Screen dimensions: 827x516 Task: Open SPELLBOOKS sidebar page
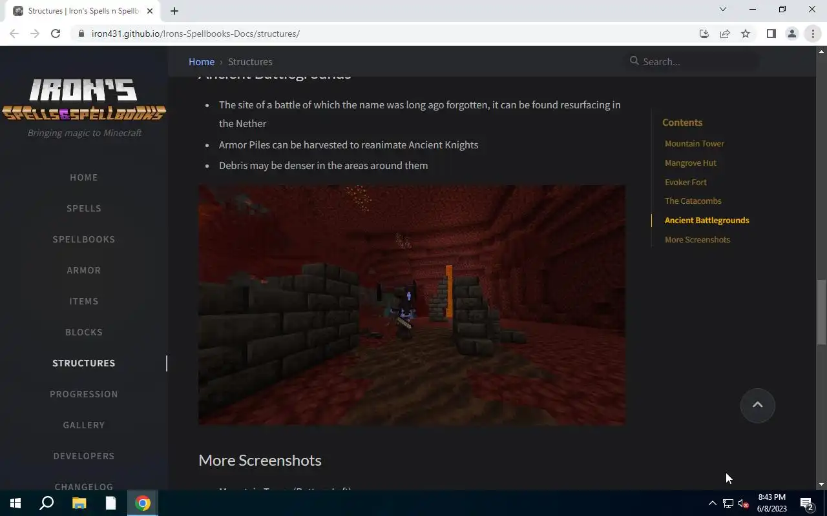[x=84, y=239]
